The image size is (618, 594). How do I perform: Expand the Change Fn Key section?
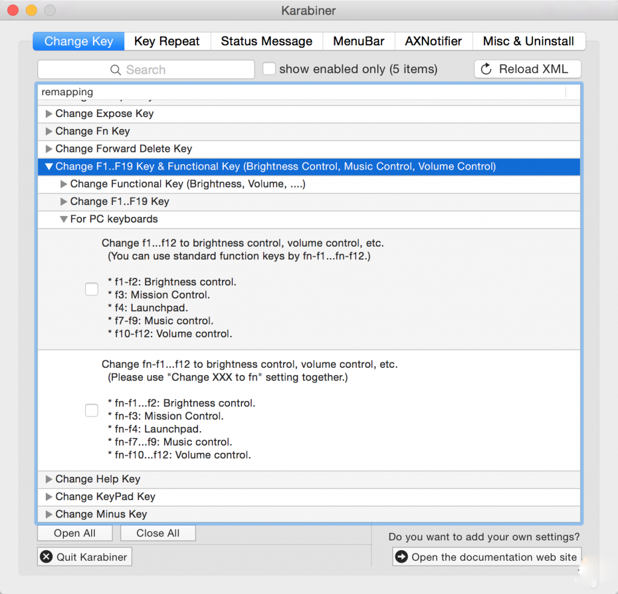49,131
